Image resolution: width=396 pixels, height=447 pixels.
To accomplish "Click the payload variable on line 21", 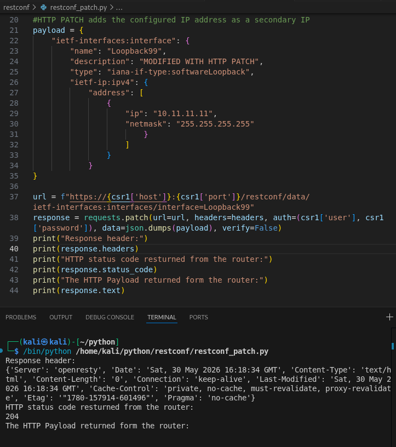I will pyautogui.click(x=49, y=30).
